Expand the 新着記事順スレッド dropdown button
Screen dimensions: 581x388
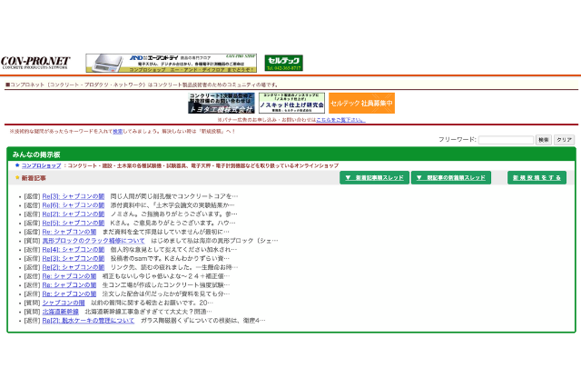tap(375, 178)
